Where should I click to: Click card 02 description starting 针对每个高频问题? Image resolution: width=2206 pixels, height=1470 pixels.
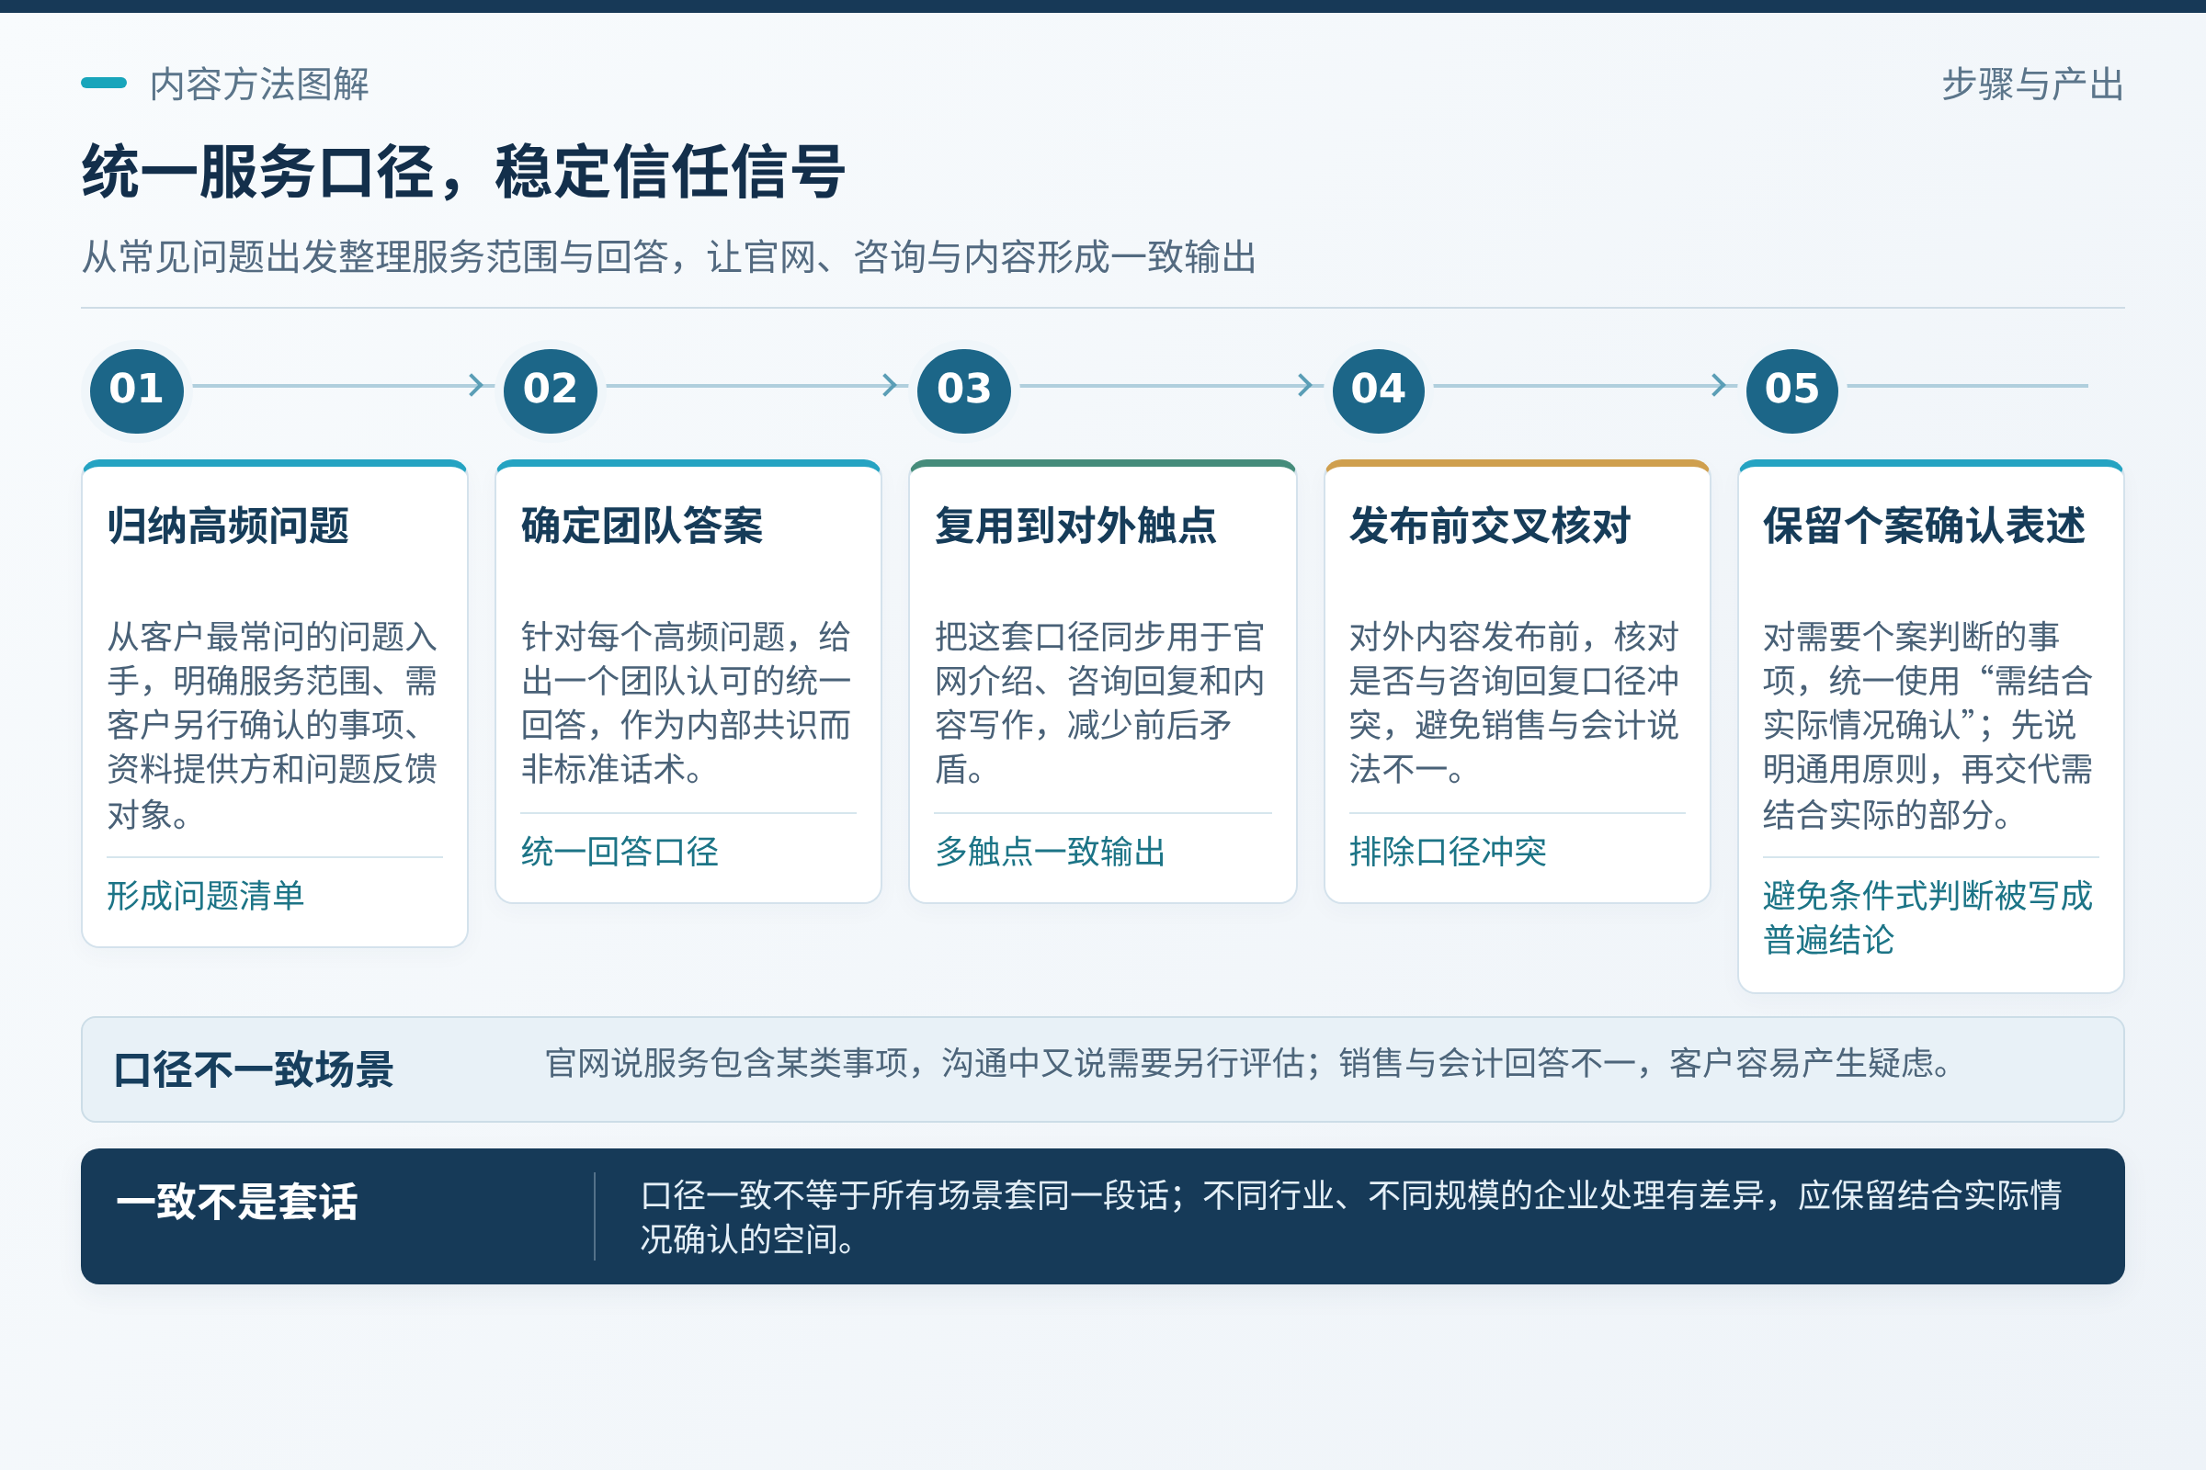(686, 703)
